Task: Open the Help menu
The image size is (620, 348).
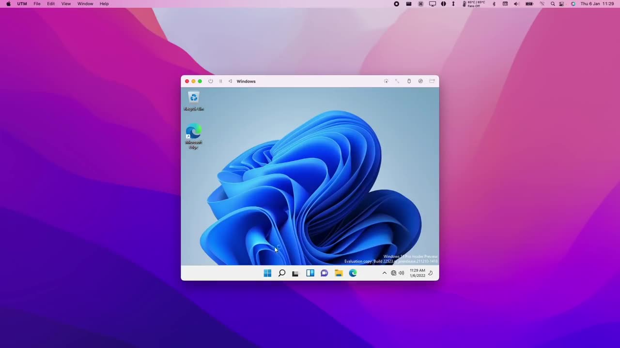Action: click(x=104, y=4)
